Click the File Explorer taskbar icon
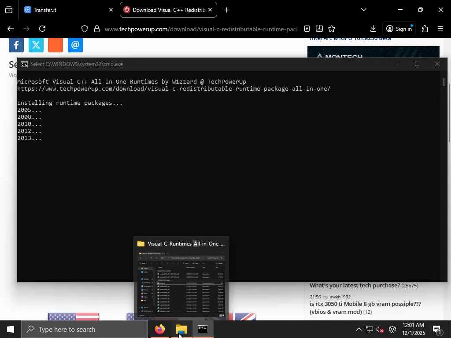The height and width of the screenshot is (338, 451). [x=181, y=329]
